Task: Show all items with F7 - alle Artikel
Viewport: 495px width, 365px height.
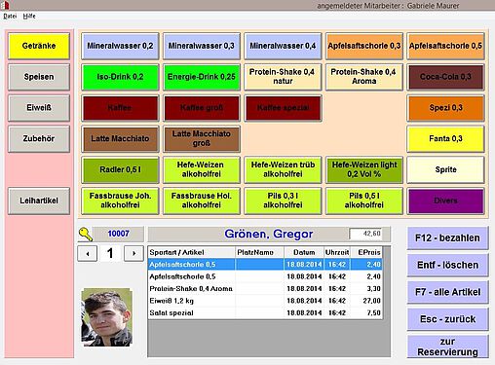Action: coord(447,292)
